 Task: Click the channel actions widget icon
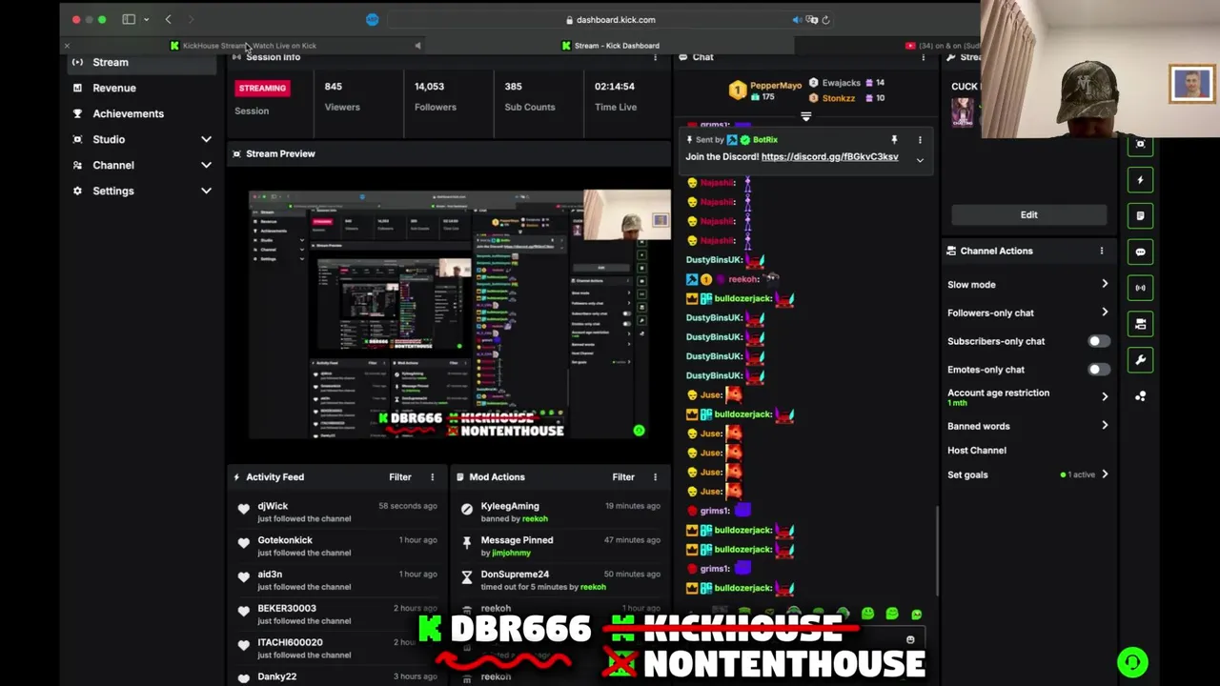[x=1140, y=324]
